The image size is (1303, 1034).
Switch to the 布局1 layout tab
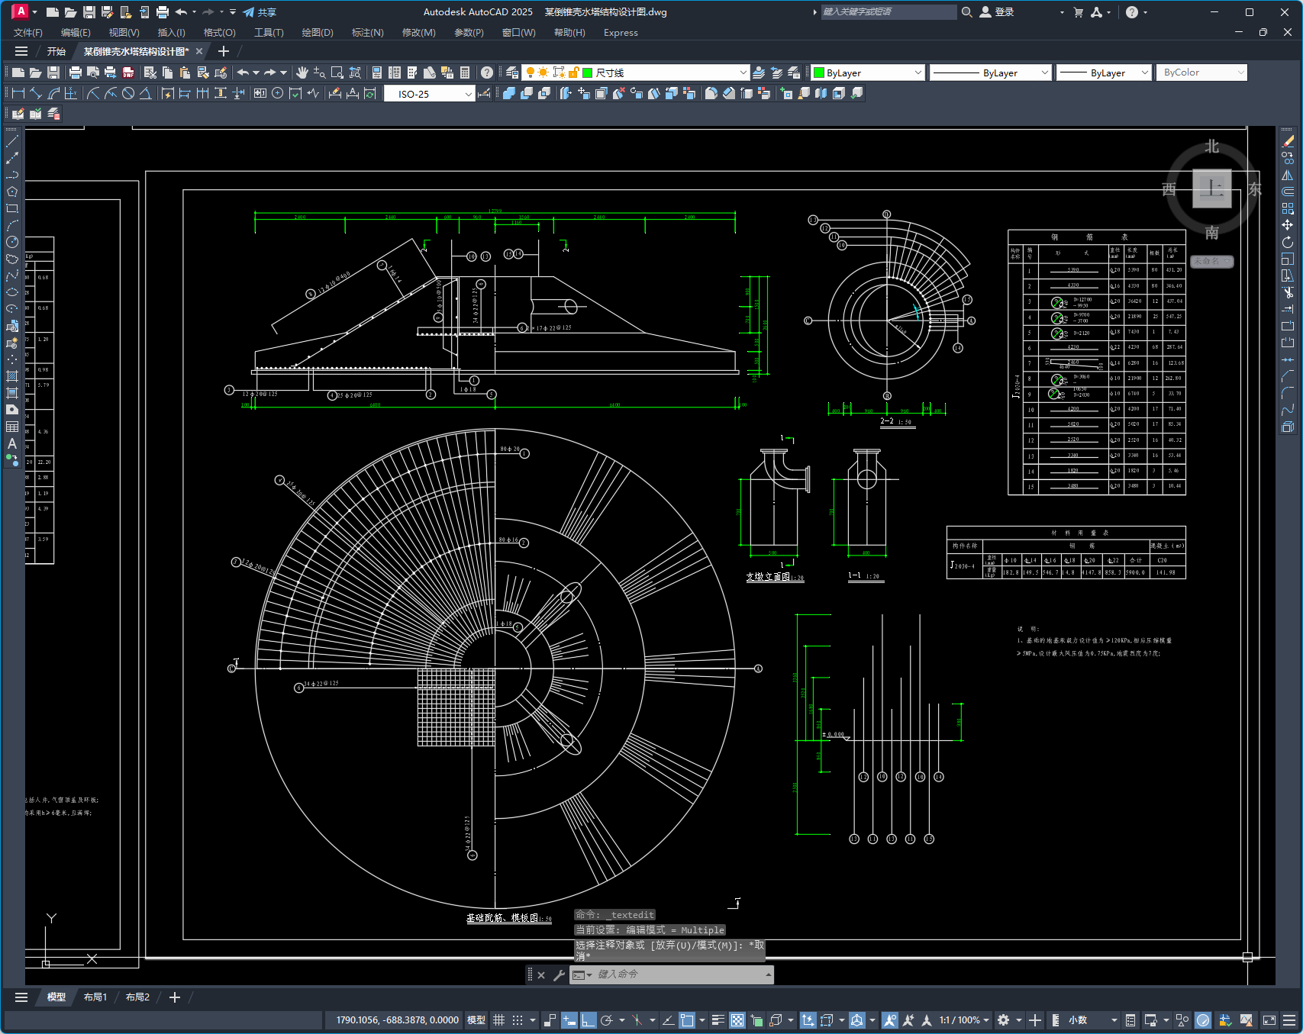(x=95, y=997)
